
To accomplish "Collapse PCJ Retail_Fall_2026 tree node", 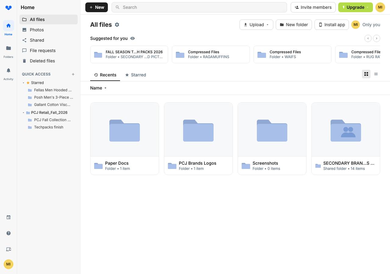I will tap(23, 113).
